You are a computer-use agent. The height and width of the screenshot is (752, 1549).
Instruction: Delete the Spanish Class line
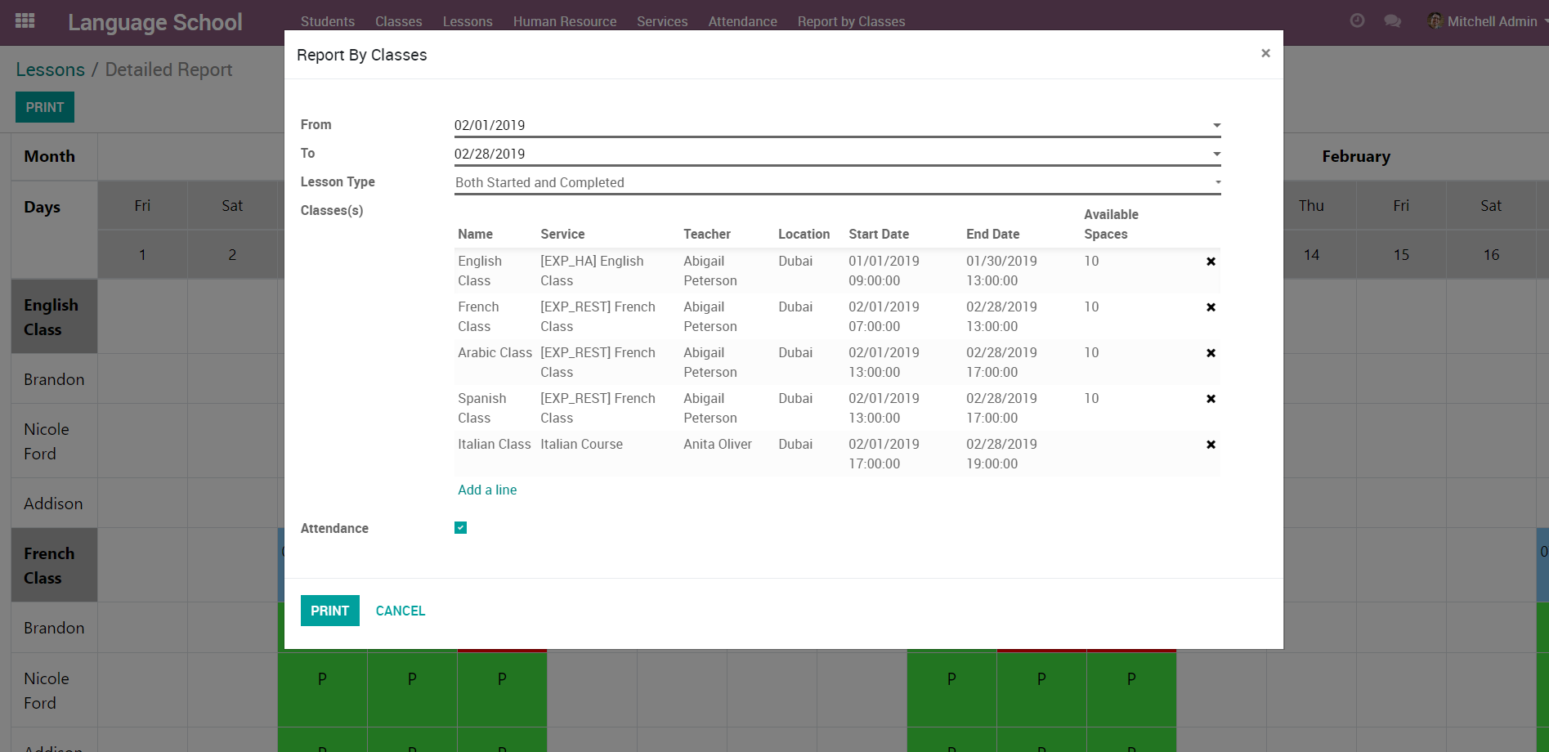tap(1211, 399)
